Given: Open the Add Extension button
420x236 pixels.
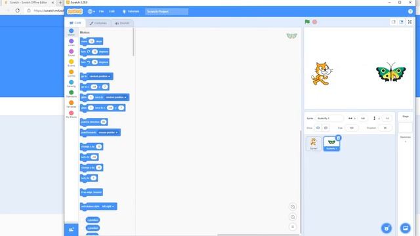Looking at the screenshot, I should 72,229.
